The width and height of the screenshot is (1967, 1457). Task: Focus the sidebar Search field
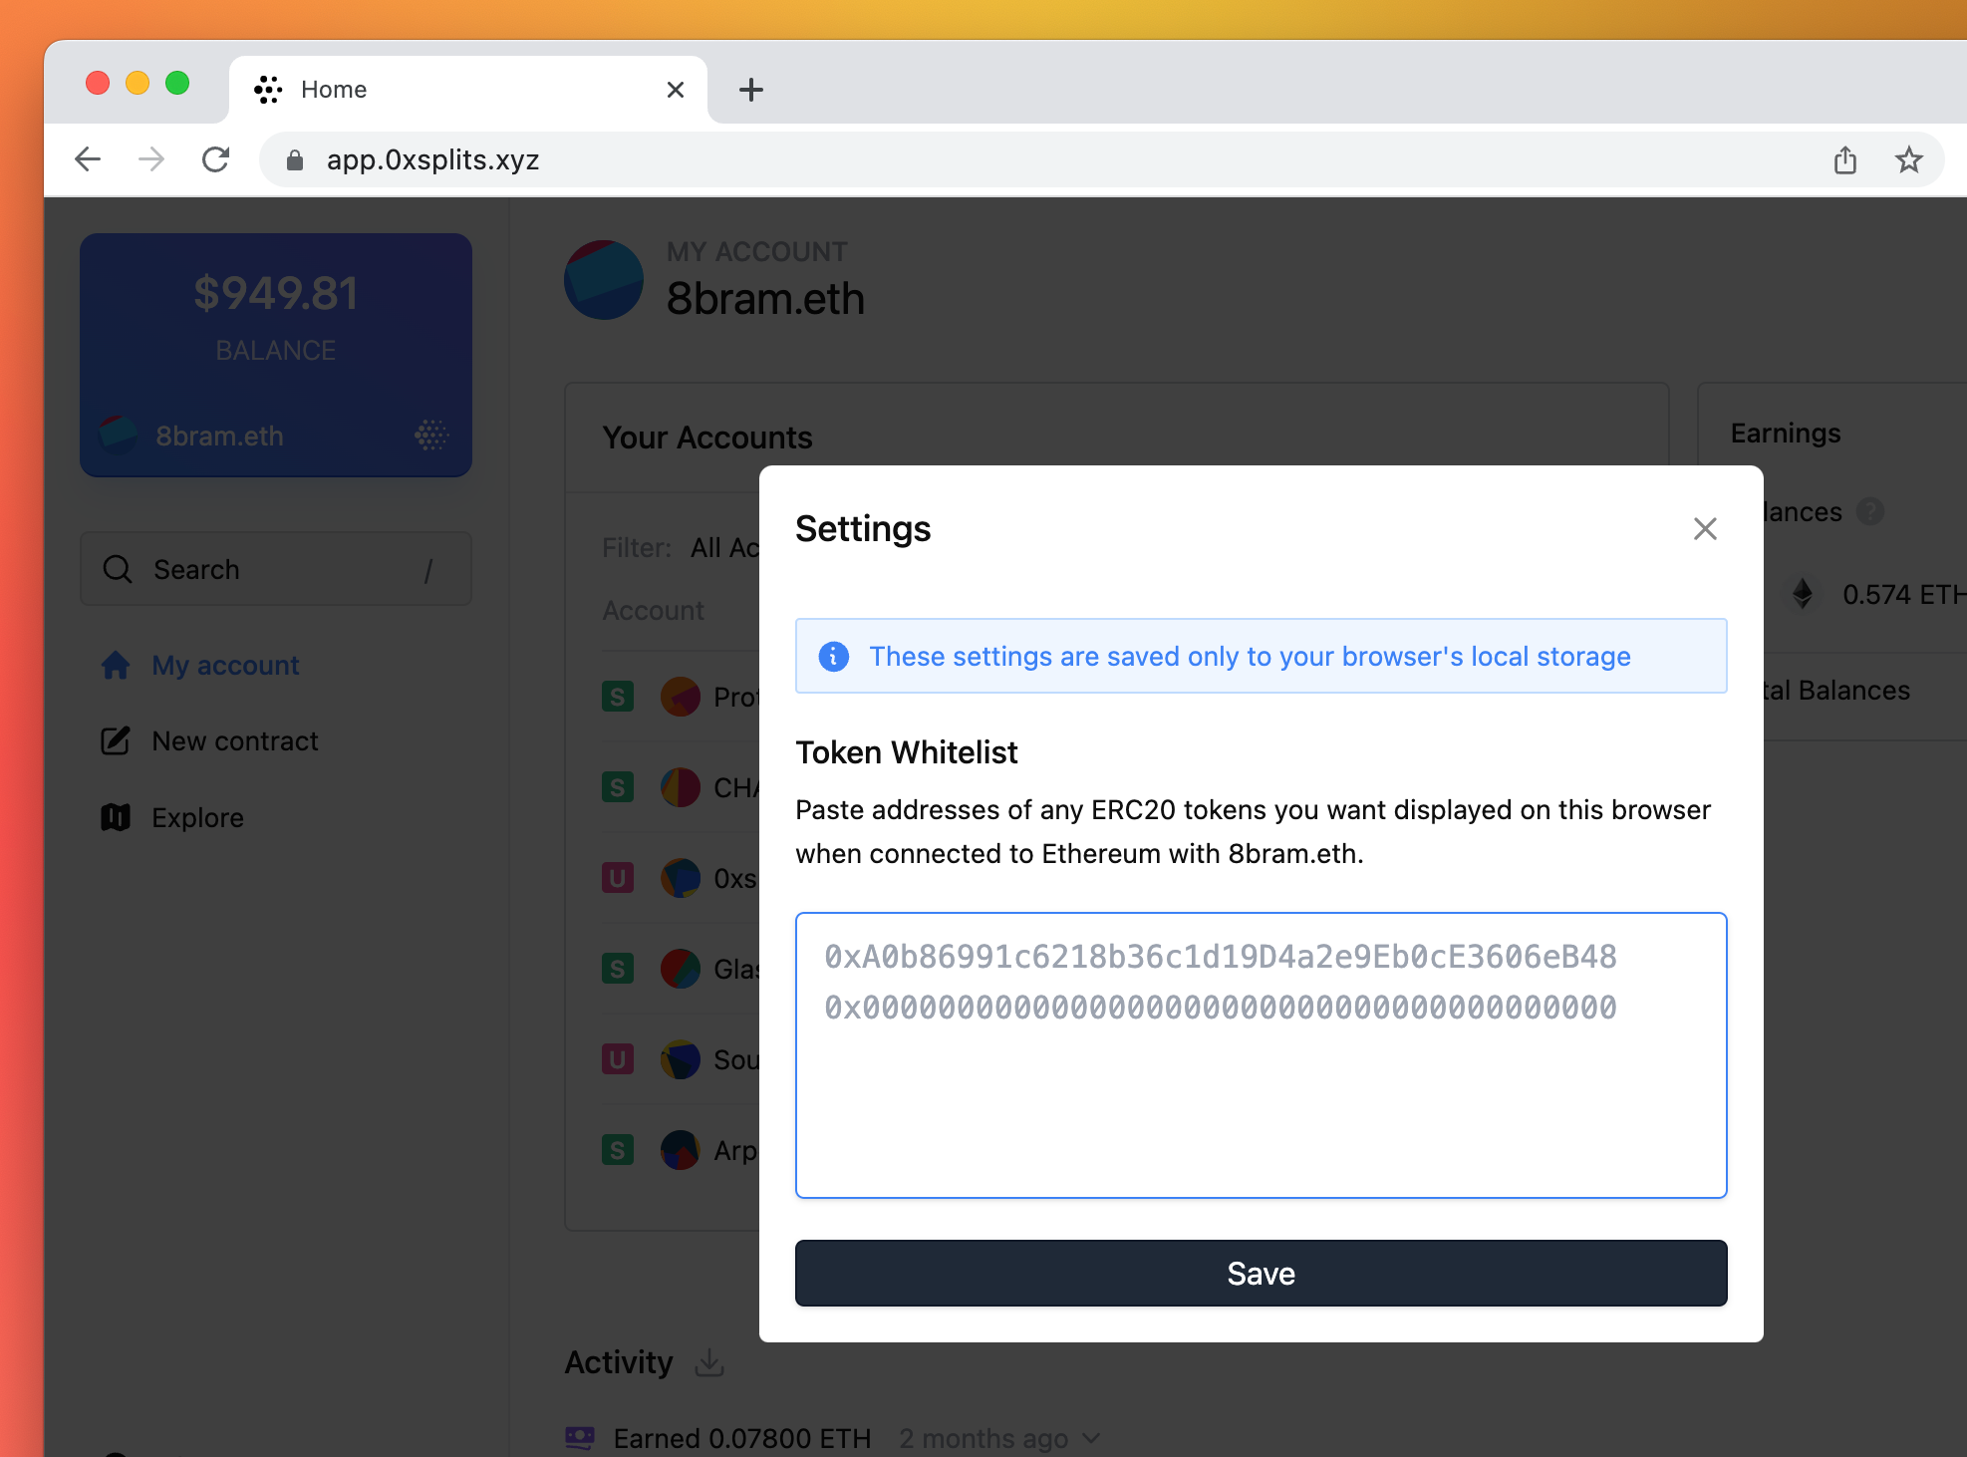click(x=275, y=569)
